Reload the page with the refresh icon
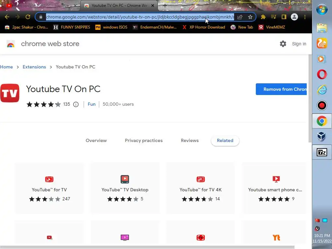332x249 pixels. tap(28, 17)
